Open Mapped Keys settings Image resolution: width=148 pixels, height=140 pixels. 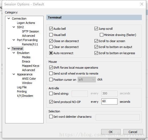click(x=31, y=66)
